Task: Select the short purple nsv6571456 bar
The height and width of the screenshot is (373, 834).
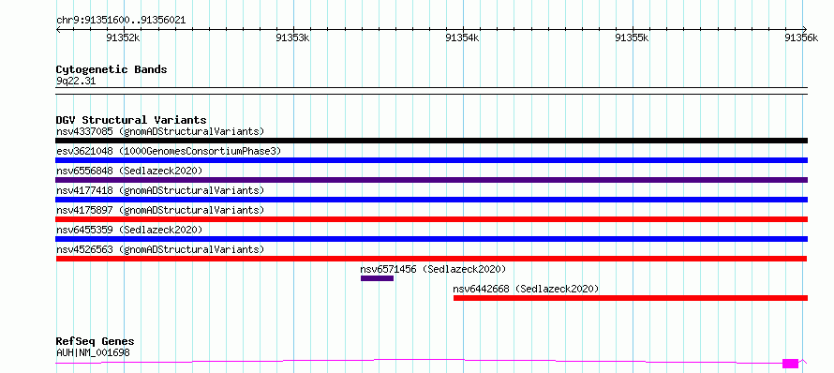Action: tap(377, 278)
